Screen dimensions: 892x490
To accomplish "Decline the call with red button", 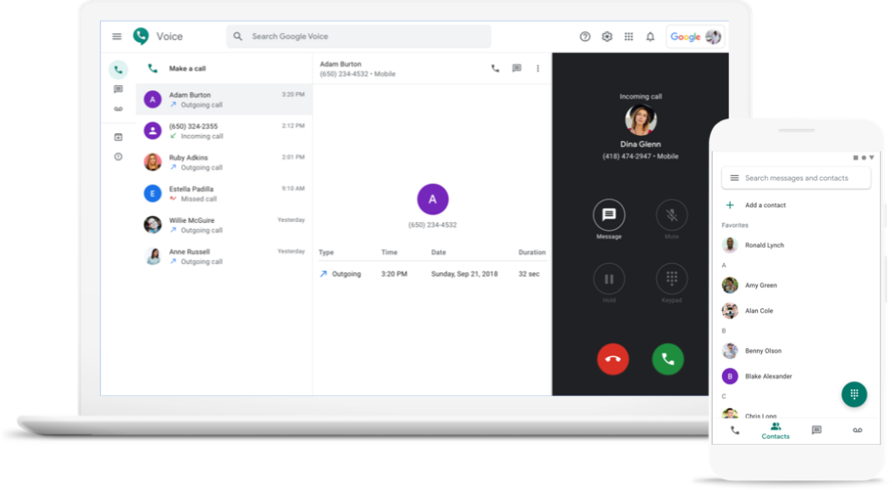I will (612, 359).
